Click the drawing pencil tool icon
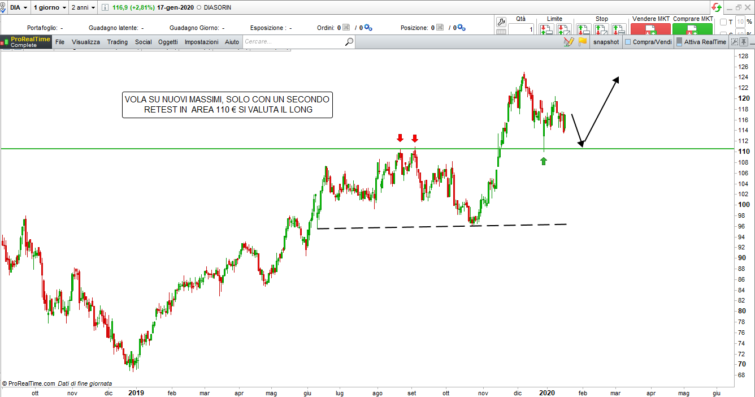Screen dimensions: 755x397 (x=569, y=42)
